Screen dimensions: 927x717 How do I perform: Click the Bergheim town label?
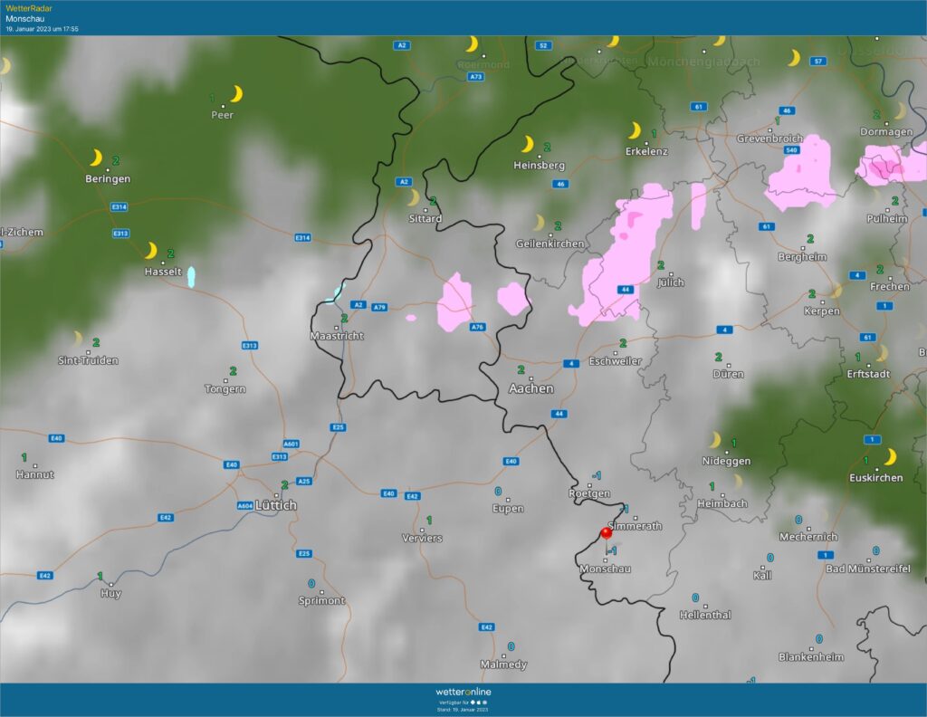coord(802,257)
